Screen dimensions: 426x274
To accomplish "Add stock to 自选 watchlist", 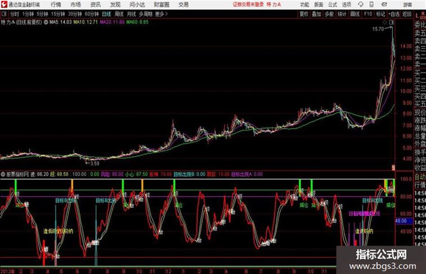I will pos(394,14).
